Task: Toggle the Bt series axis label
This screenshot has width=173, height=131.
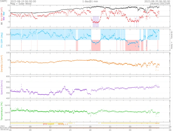Action: point(2,23)
